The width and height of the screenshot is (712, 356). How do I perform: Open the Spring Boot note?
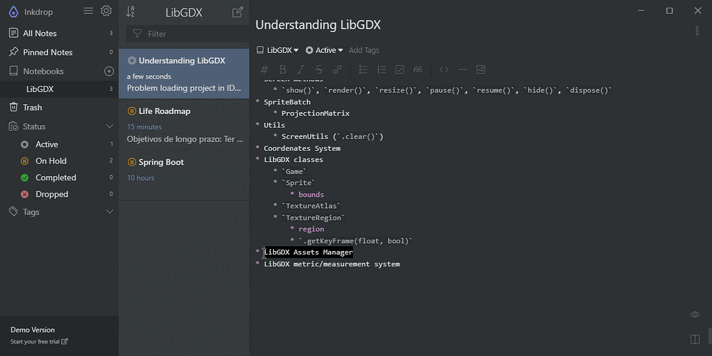(x=184, y=175)
